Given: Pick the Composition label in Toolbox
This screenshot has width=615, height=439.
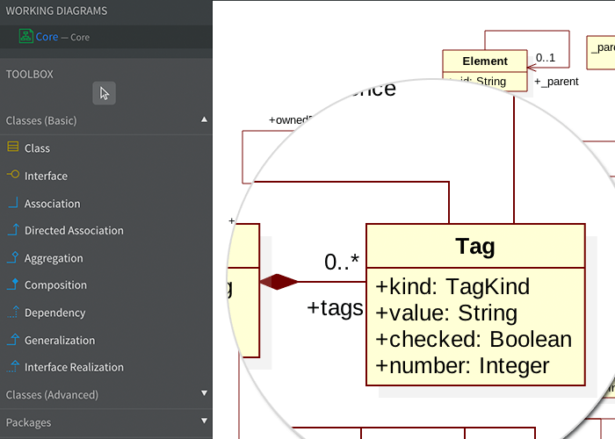Looking at the screenshot, I should [x=55, y=285].
